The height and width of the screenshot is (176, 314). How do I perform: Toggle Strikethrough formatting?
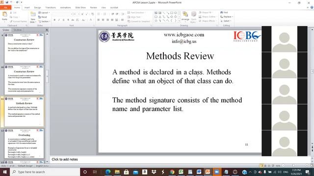73,20
